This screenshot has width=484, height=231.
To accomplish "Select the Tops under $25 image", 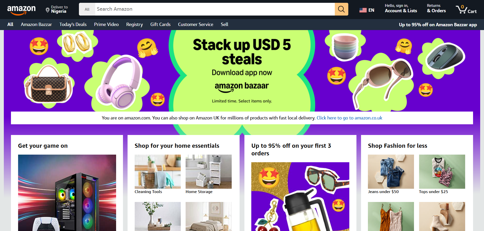I will (x=442, y=172).
